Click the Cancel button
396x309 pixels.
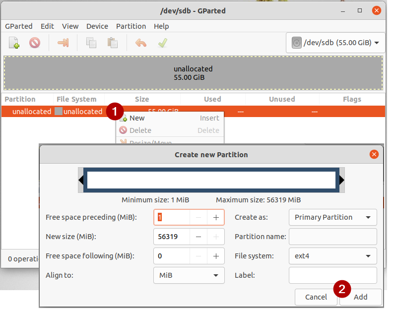(x=316, y=297)
